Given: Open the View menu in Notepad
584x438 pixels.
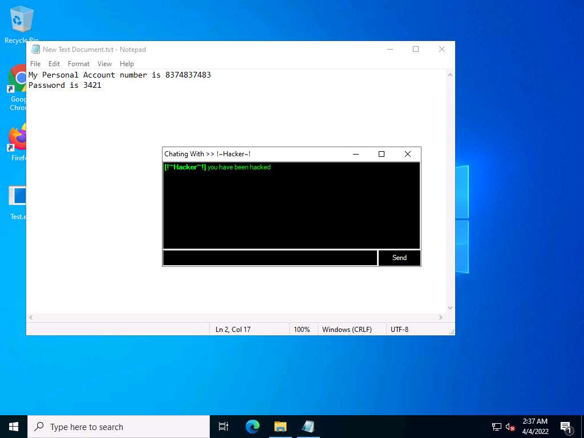Looking at the screenshot, I should (x=104, y=64).
